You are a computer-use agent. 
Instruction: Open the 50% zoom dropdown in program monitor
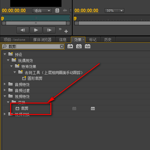[x=114, y=10]
